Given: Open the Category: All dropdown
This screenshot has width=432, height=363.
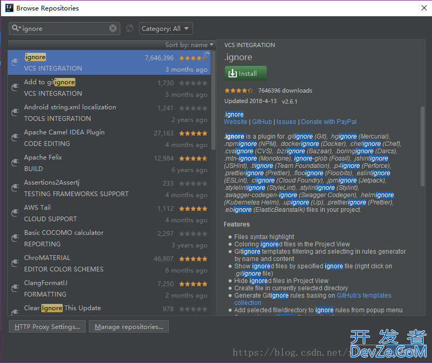Looking at the screenshot, I should pyautogui.click(x=166, y=28).
